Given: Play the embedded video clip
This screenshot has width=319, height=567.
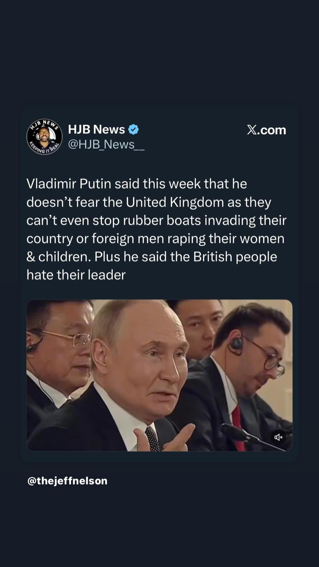Looking at the screenshot, I should point(159,375).
